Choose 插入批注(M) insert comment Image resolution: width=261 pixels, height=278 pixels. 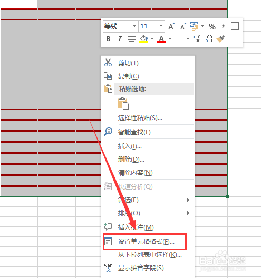pos(148,227)
